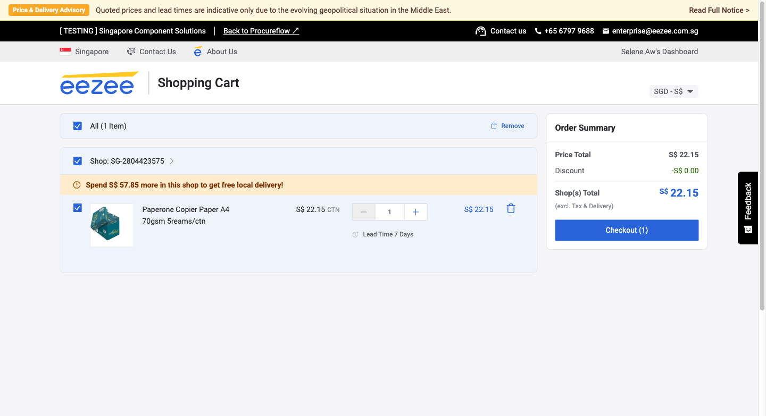Click phone number +65 6797 9688
This screenshot has height=416, width=766.
click(569, 31)
